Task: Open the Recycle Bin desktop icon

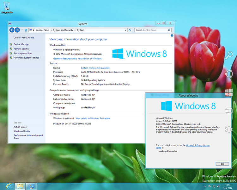Action: tap(7, 8)
